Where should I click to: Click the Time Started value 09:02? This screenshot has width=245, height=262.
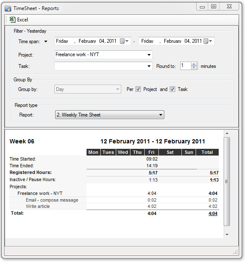152,159
